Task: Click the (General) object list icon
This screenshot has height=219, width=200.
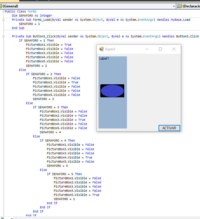Action: (x=1, y=6)
